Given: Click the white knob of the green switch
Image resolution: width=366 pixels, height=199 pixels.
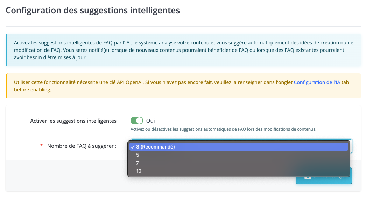Looking at the screenshot, I should pos(140,121).
